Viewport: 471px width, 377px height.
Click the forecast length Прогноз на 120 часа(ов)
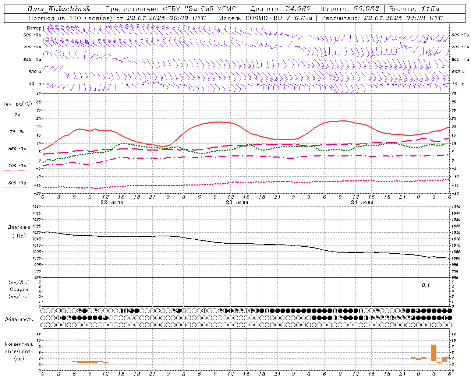point(71,18)
